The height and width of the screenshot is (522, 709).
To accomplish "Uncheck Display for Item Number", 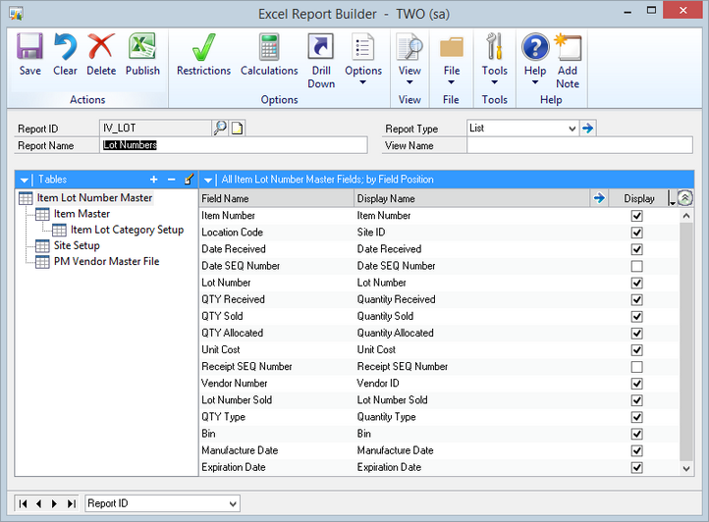I will 636,216.
